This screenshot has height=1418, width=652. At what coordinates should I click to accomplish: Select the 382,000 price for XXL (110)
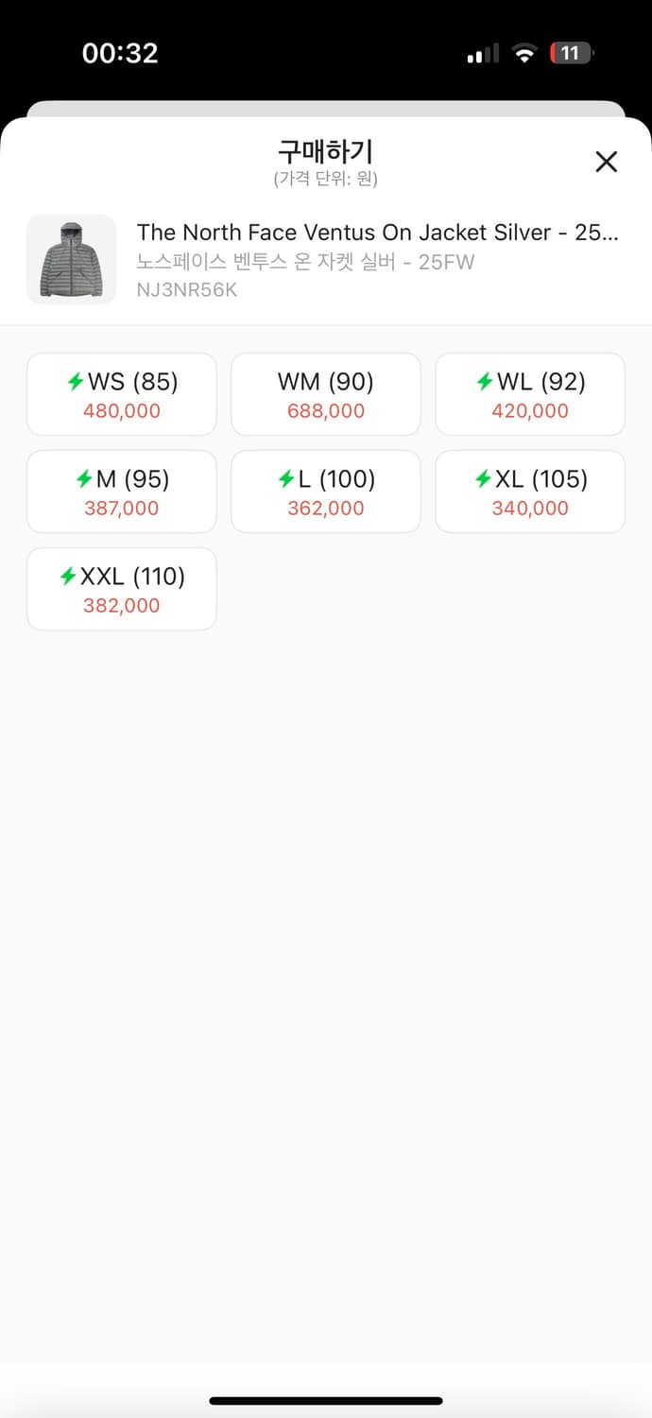click(x=122, y=606)
